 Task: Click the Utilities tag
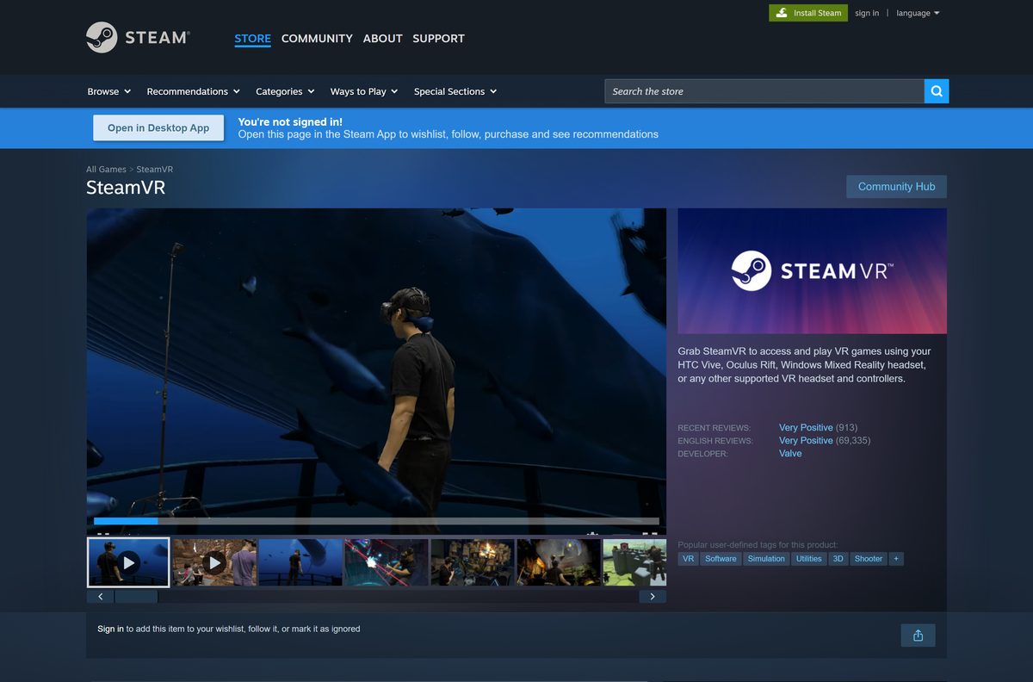[x=809, y=559]
